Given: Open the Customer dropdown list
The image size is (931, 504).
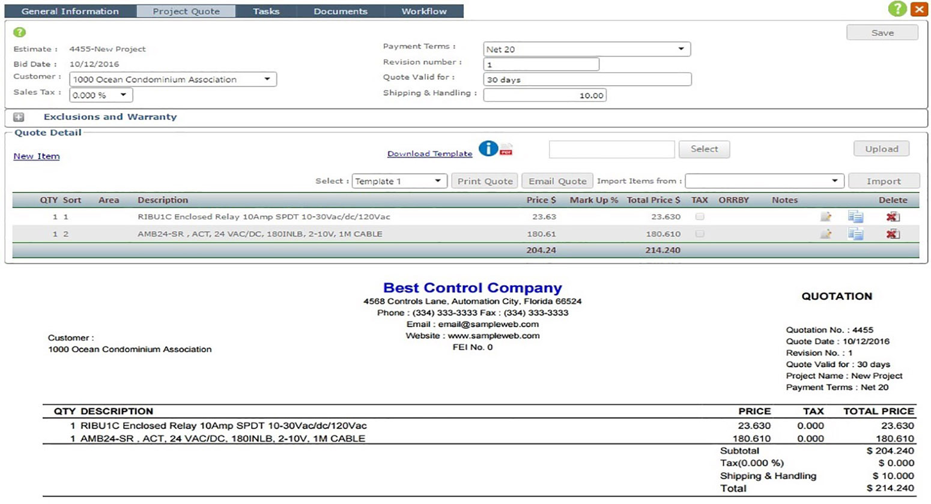Looking at the screenshot, I should coord(172,79).
